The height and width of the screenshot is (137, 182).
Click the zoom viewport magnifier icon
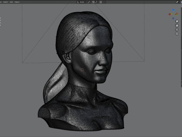click(177, 21)
